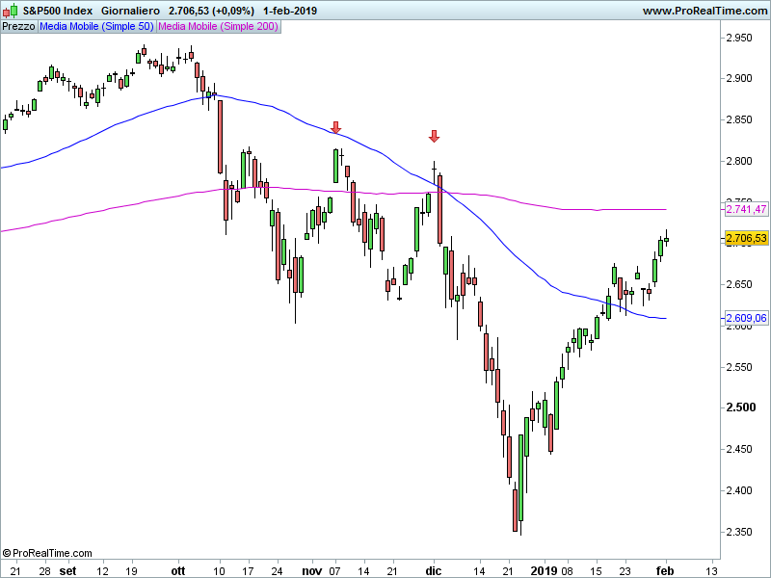771x578 pixels.
Task: Click the feb month label on time axis
Action: click(665, 571)
